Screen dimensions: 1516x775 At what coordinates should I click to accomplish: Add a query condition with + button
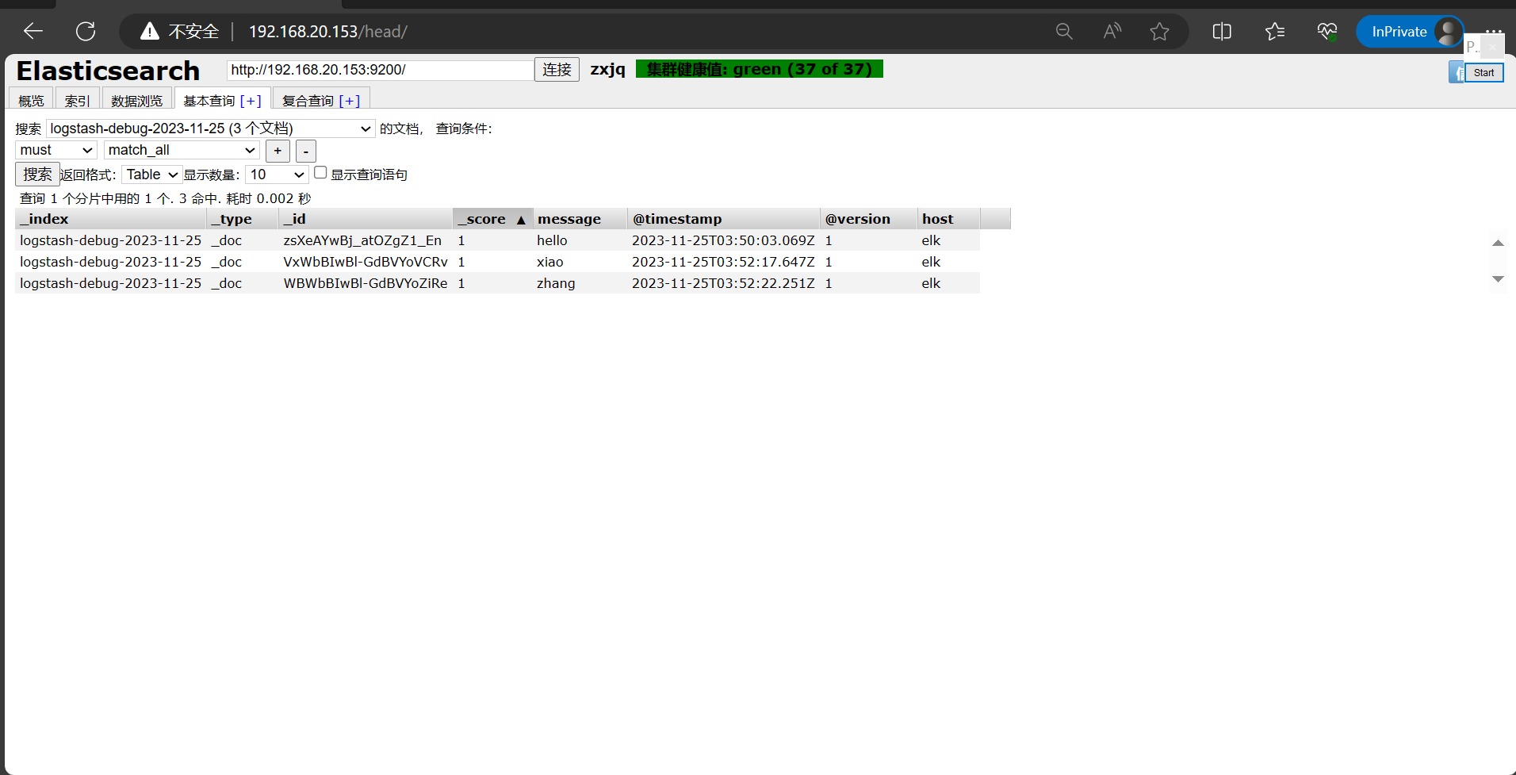pos(278,151)
